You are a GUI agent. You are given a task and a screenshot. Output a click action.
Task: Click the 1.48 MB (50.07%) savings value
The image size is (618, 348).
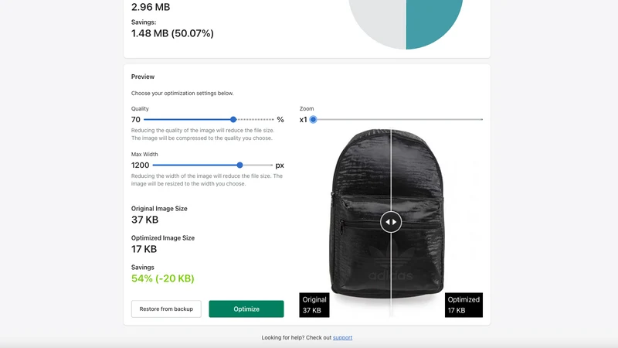[x=172, y=33]
